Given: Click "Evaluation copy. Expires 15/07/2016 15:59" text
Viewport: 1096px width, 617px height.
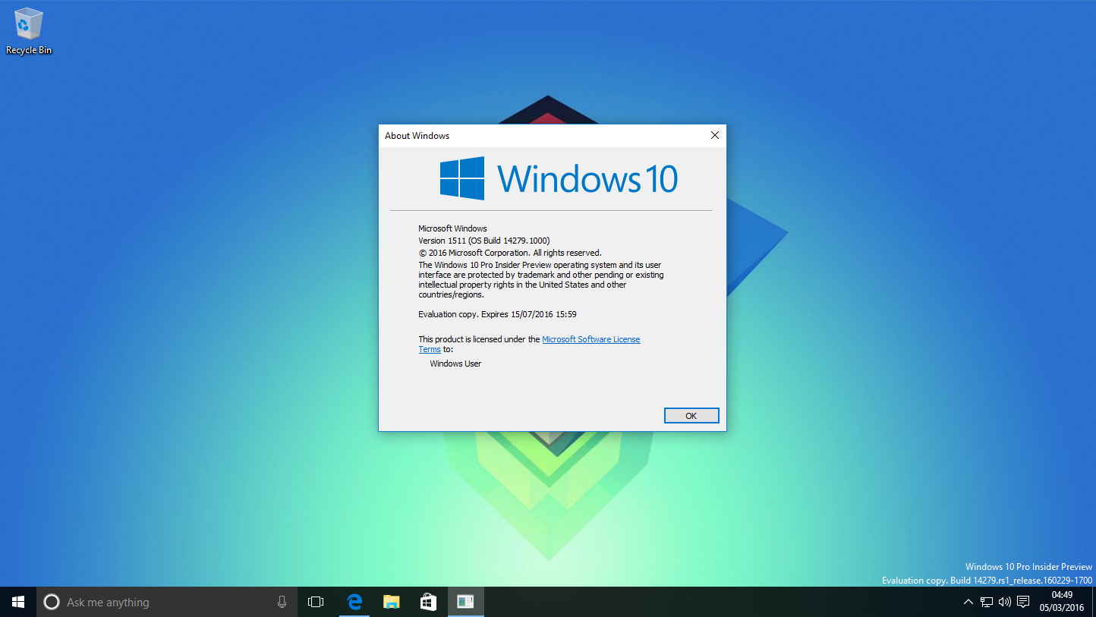Looking at the screenshot, I should [x=497, y=314].
